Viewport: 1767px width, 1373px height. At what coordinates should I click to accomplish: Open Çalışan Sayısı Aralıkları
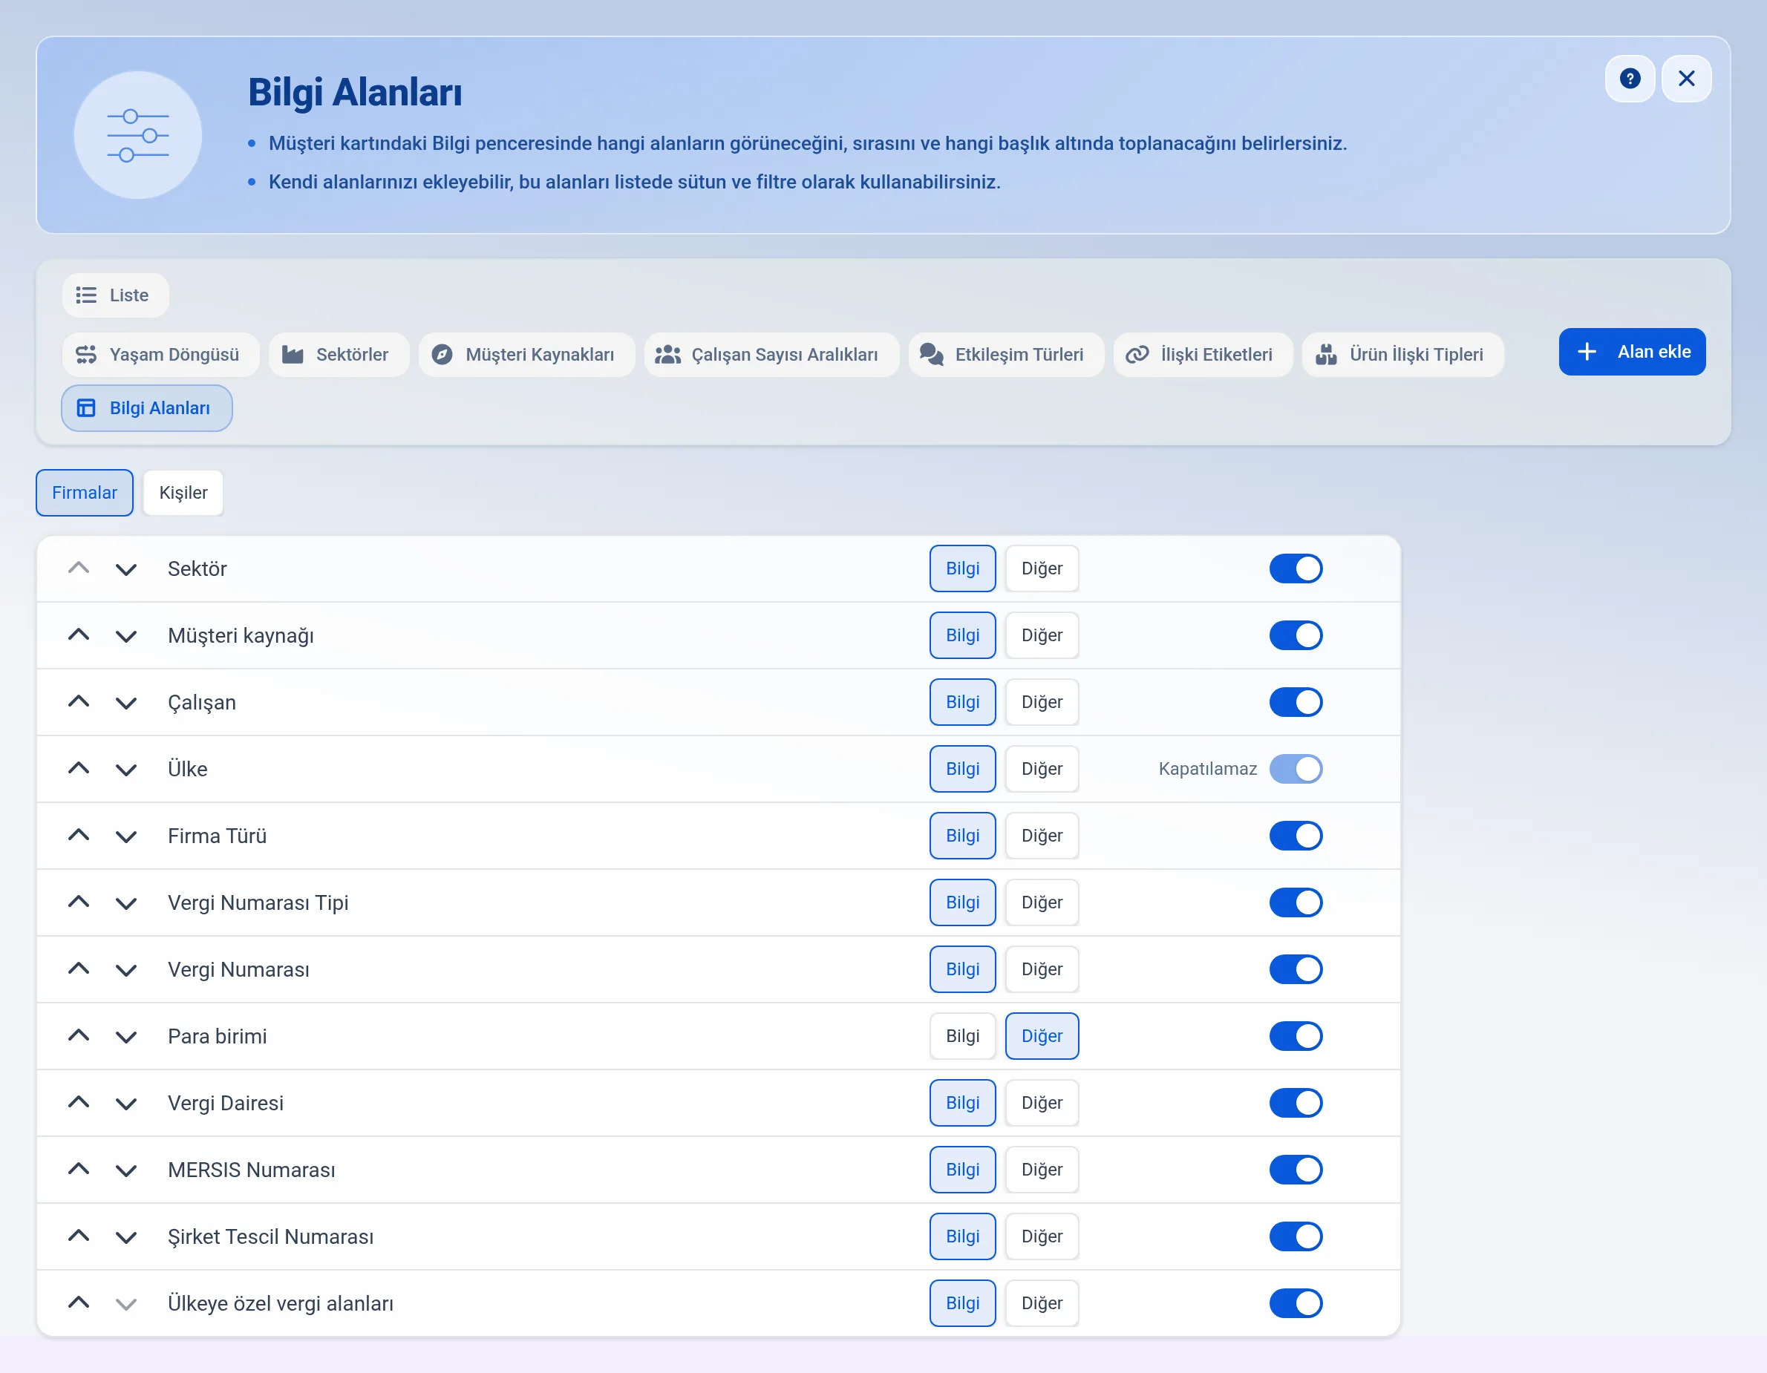tap(771, 354)
